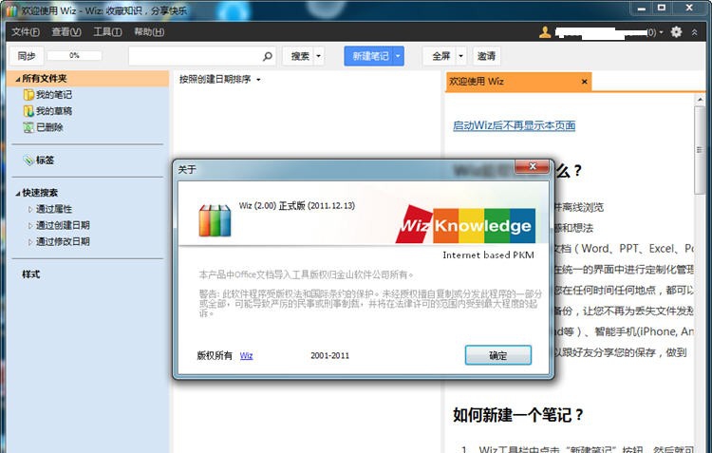Open the user account dropdown arrow
Image resolution: width=712 pixels, height=453 pixels.
[x=661, y=32]
